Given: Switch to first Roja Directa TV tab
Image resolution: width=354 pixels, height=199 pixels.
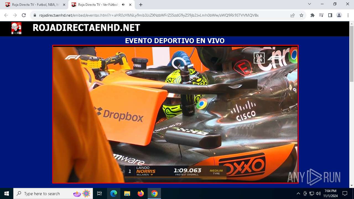Looking at the screenshot, I should coord(35,5).
